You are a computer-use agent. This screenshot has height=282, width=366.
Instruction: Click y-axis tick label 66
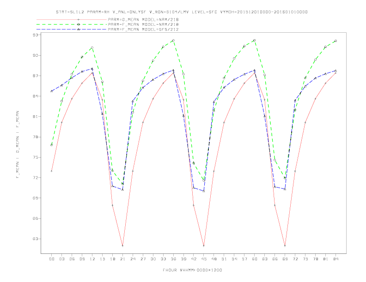36,218
